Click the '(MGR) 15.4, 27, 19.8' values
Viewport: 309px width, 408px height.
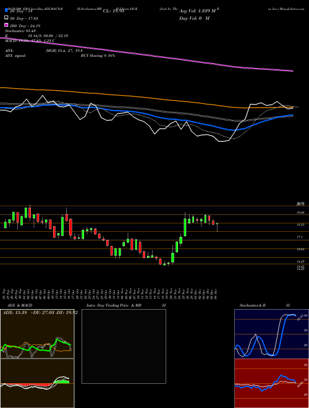point(64,51)
